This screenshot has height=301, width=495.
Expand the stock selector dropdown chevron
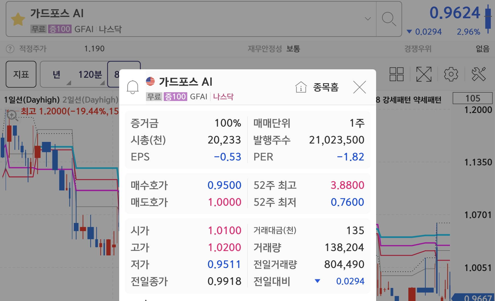point(368,19)
